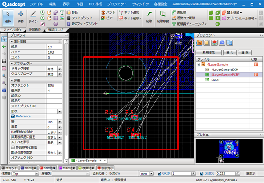Collapse the 4LayerSample project tree node
The width and height of the screenshot is (264, 183).
pos(199,64)
